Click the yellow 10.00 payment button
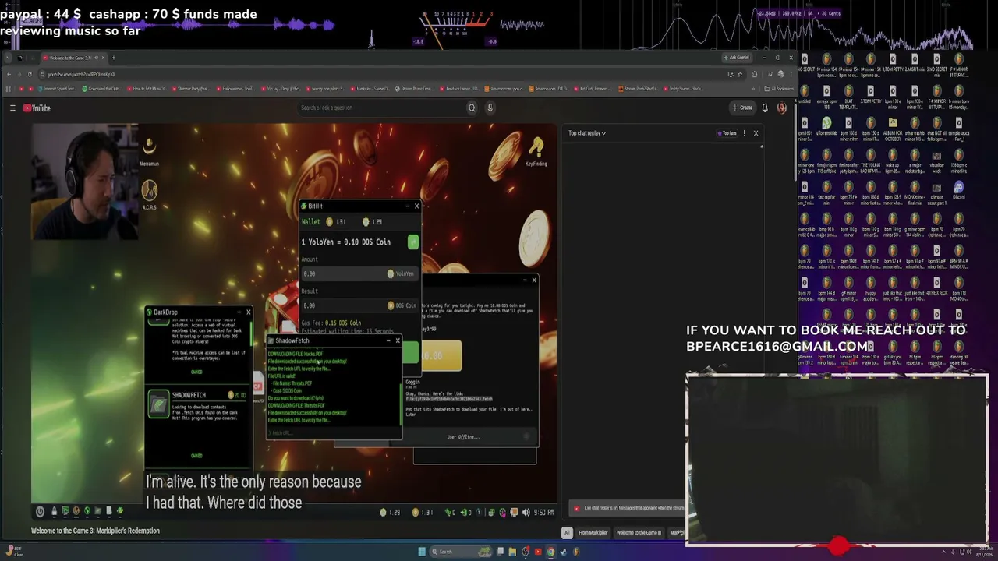Image resolution: width=998 pixels, height=561 pixels. [441, 355]
